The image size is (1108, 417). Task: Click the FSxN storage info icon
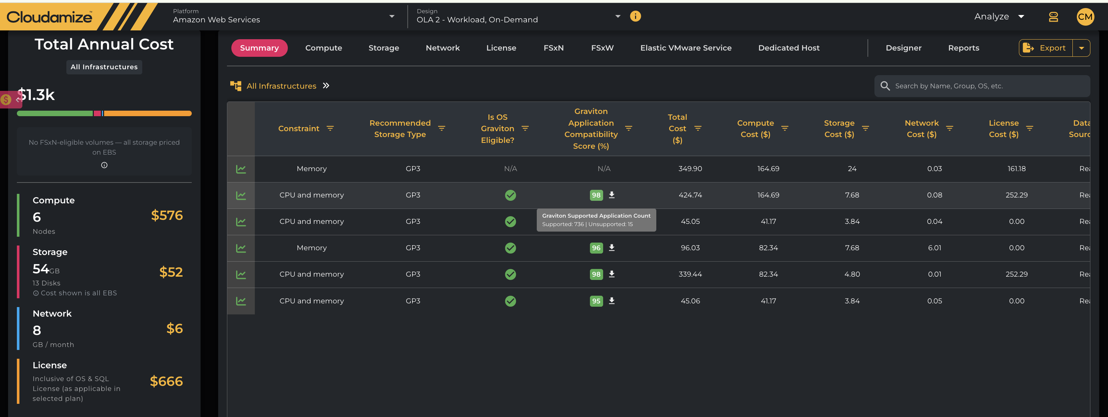pyautogui.click(x=104, y=165)
